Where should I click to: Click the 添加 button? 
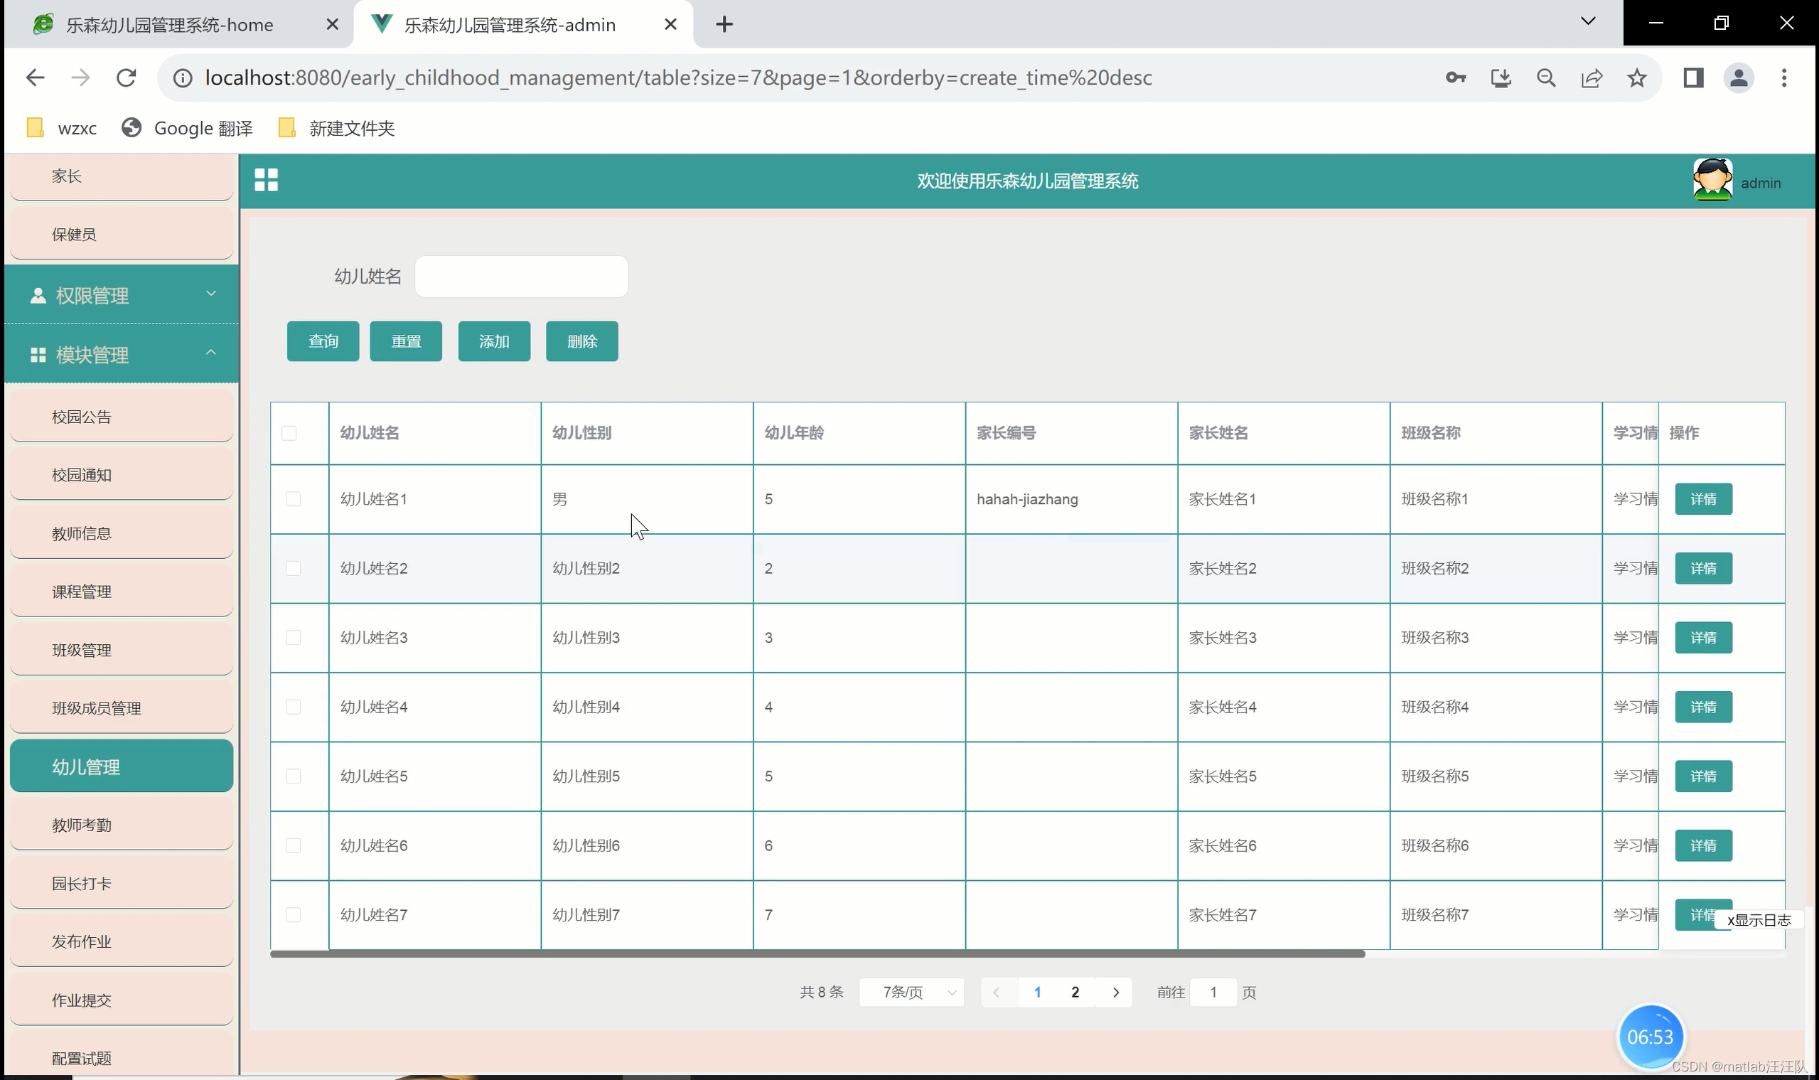coord(494,341)
